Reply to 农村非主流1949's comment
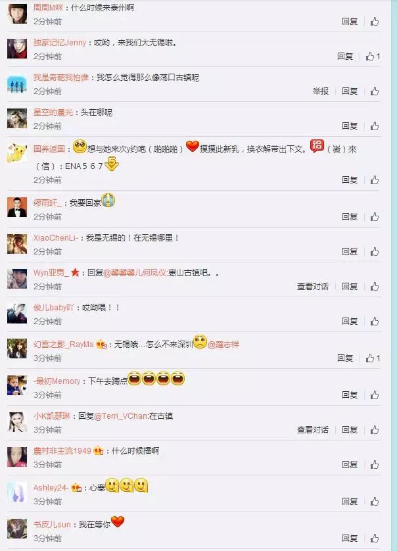 [350, 464]
